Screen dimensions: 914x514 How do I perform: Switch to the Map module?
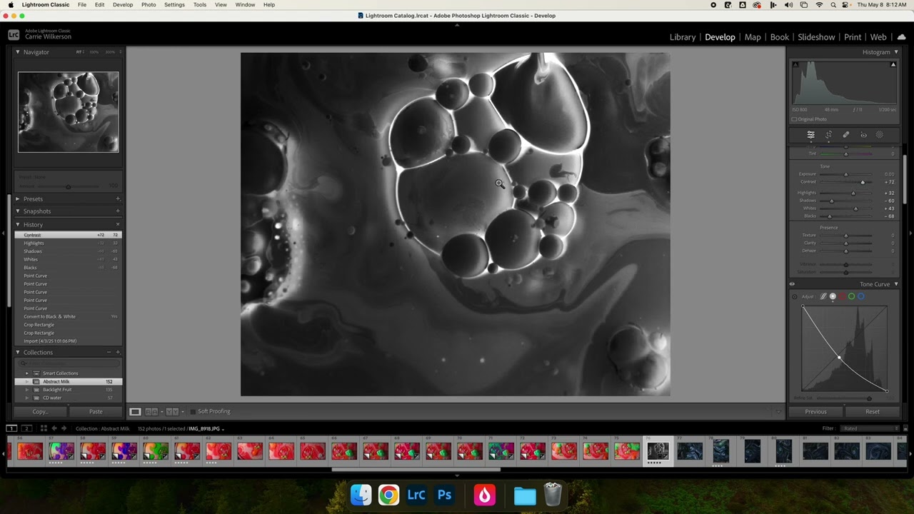pyautogui.click(x=753, y=37)
